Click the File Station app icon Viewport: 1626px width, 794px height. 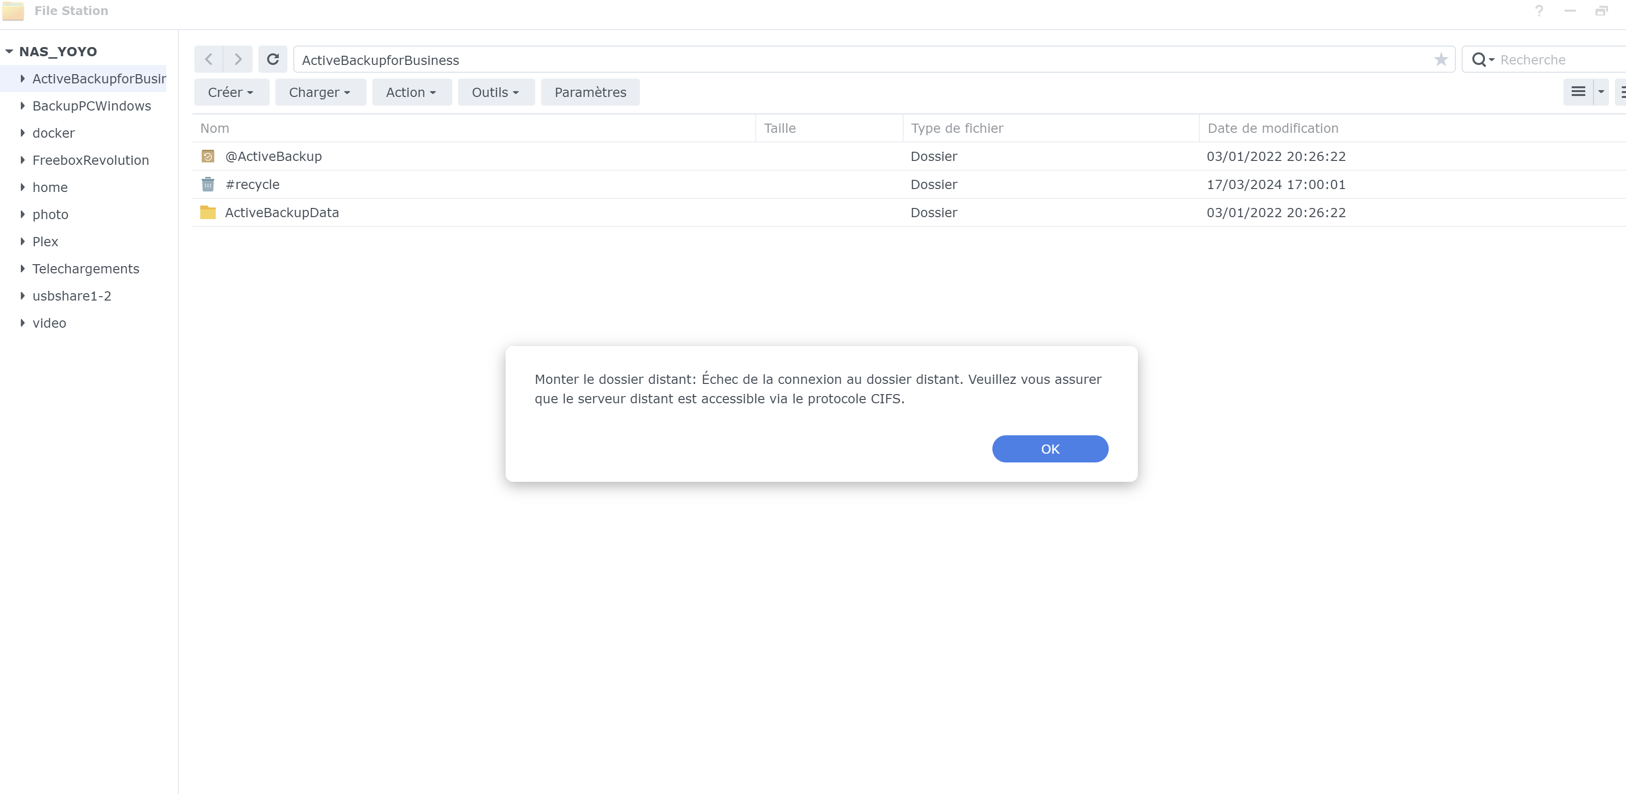pos(13,11)
